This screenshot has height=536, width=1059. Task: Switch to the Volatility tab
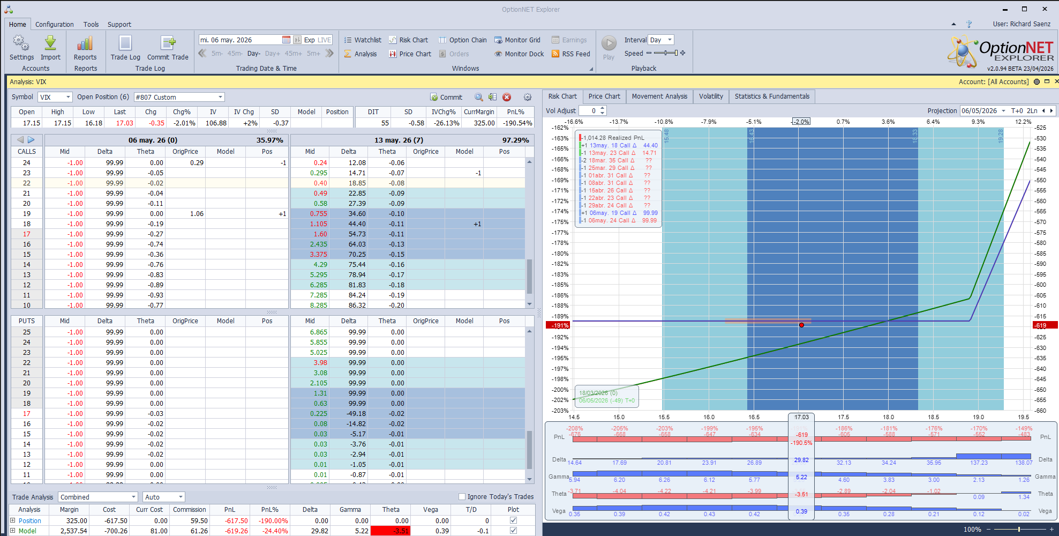(711, 96)
